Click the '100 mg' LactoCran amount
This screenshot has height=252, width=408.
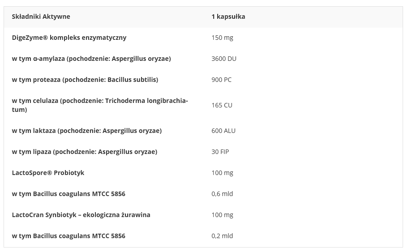click(x=222, y=215)
